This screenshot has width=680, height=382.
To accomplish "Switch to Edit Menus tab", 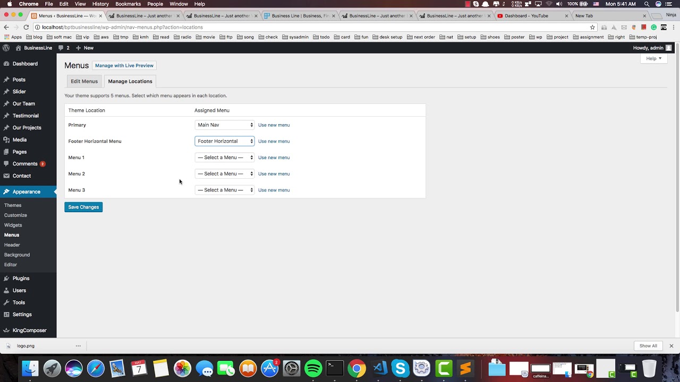I will click(84, 81).
